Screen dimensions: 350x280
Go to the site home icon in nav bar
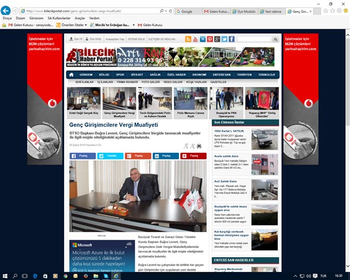coord(71,75)
